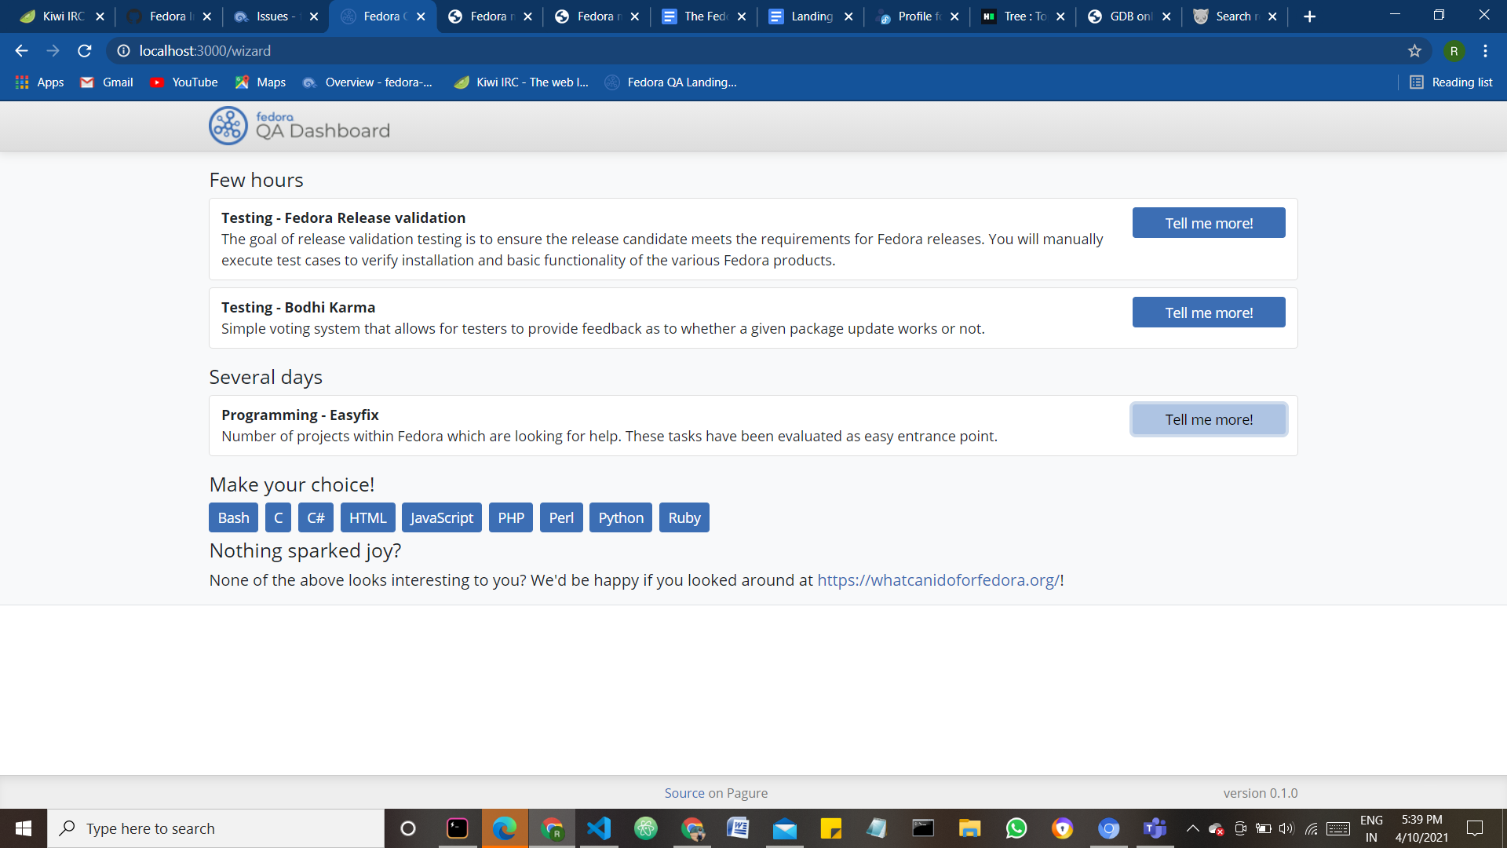
Task: Bookmark this page with the star icon
Action: [1414, 51]
